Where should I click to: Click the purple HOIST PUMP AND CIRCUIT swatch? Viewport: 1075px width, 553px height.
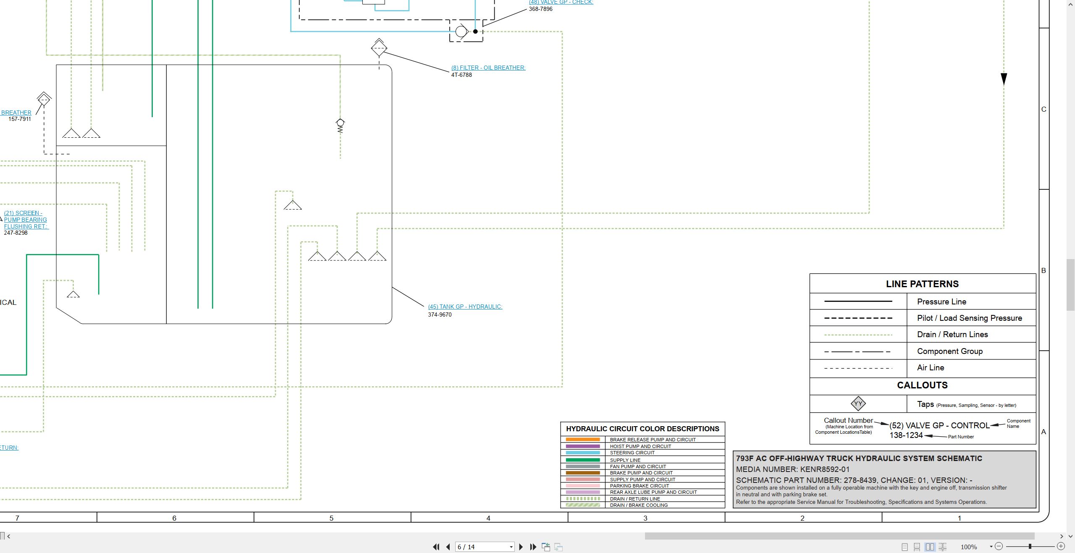[x=583, y=446]
